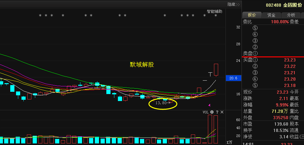
Task: Click the 现价 value 23.23
Action: [x=283, y=92]
